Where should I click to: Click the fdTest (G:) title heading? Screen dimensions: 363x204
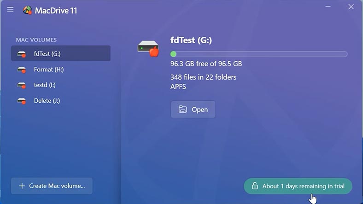(191, 40)
